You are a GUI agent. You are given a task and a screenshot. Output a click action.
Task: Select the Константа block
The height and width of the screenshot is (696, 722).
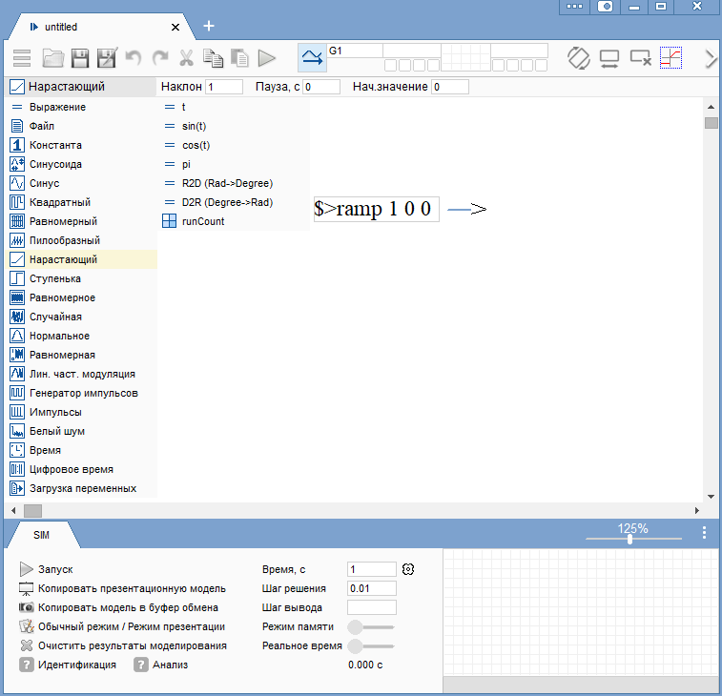point(83,145)
